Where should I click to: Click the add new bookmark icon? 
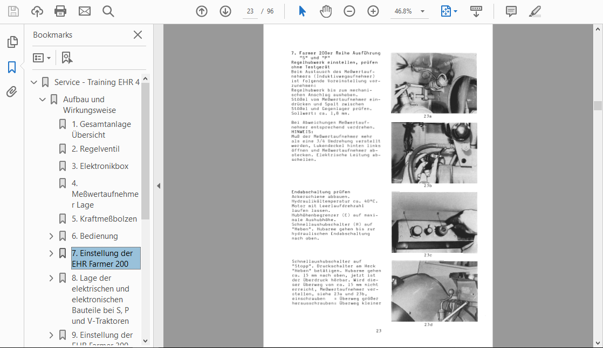67,58
